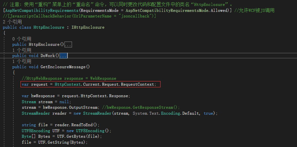297x147 pixels.
Task: Click the GetEnclosureMessage method name
Action: (63, 67)
